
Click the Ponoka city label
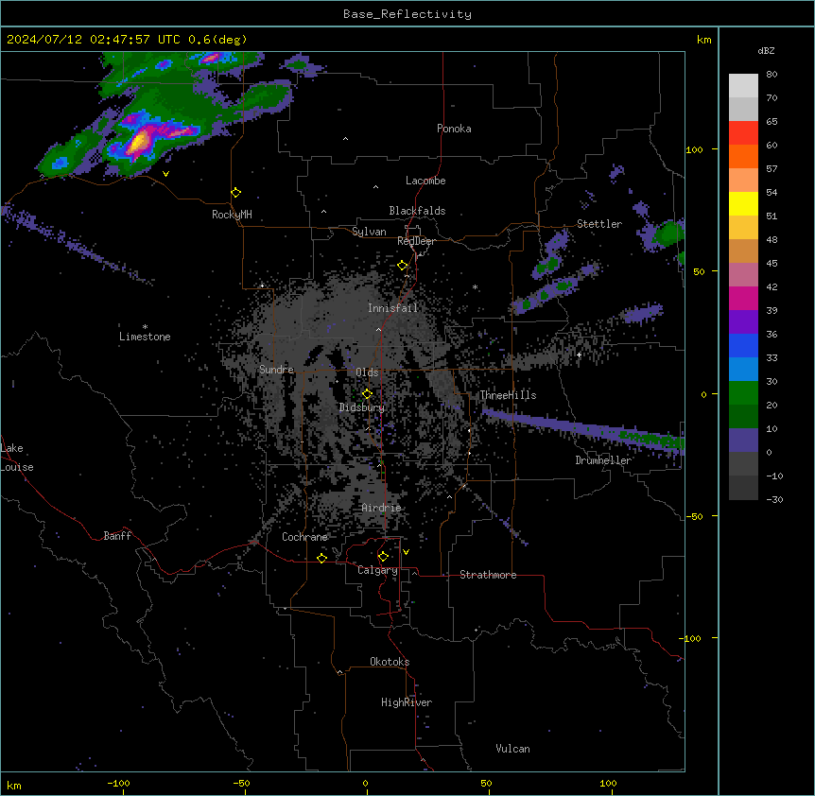[x=454, y=129]
